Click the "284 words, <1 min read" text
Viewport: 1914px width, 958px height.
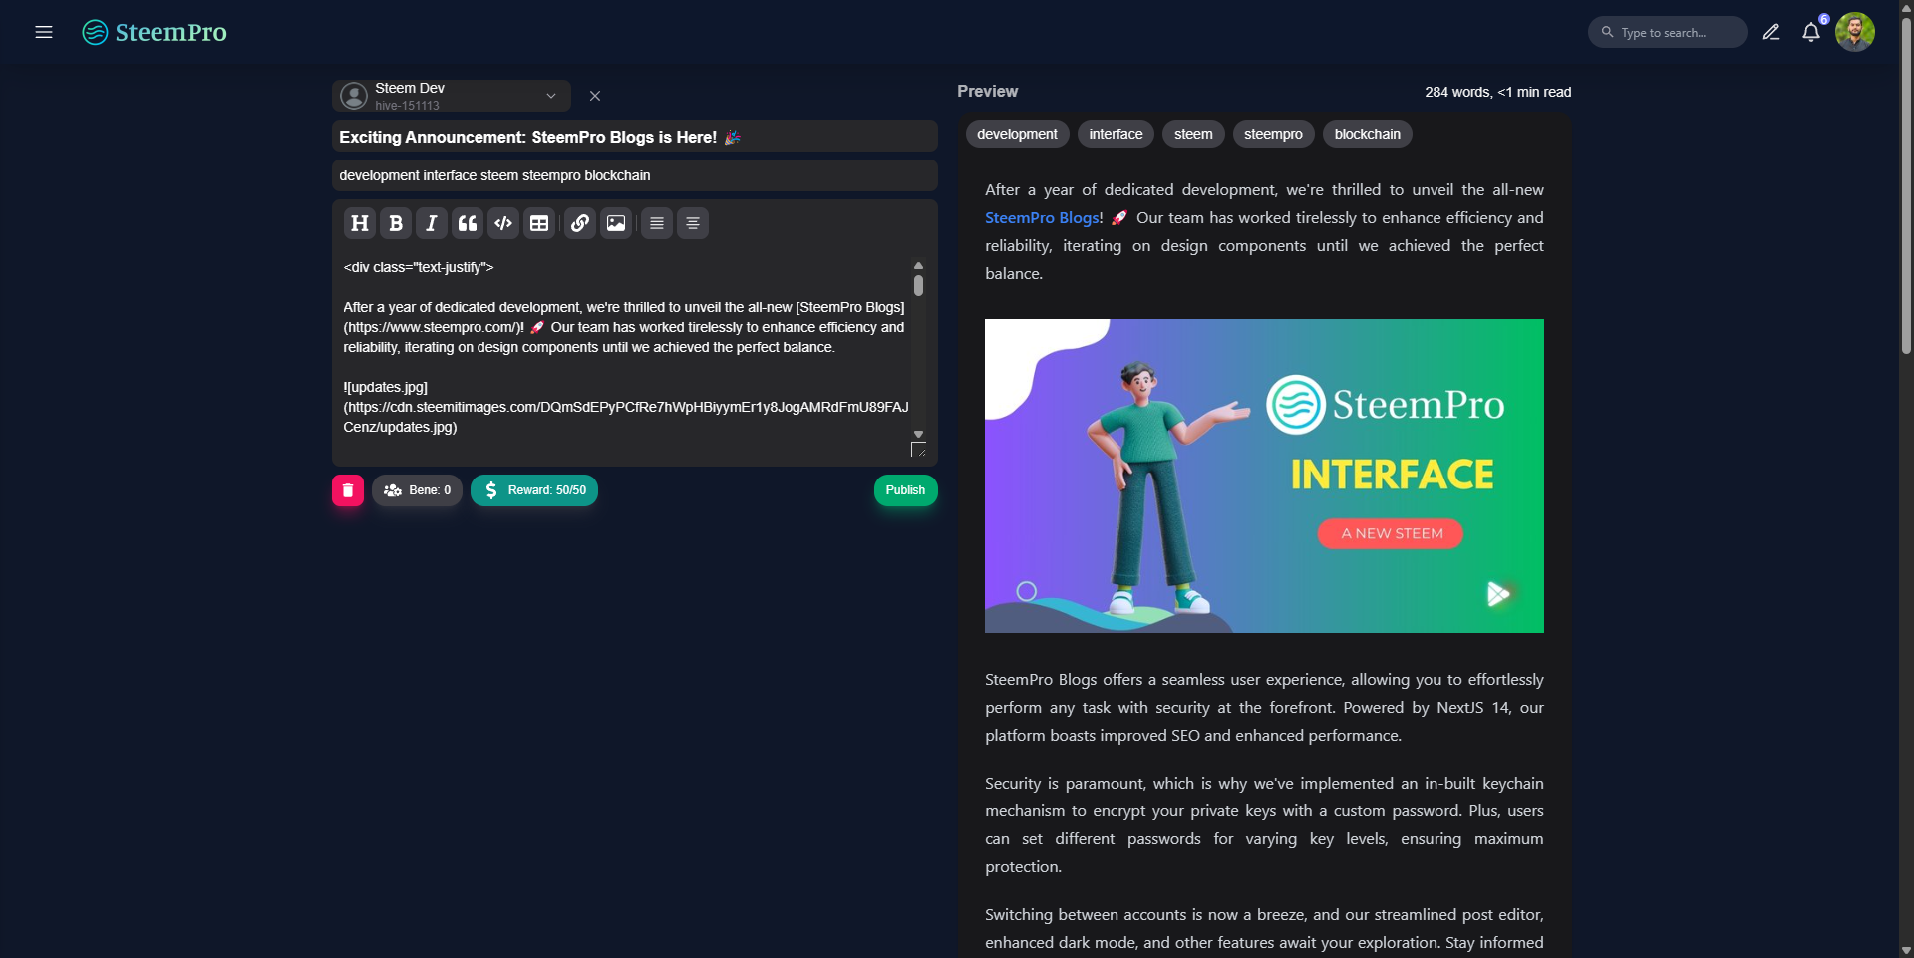[x=1498, y=92]
